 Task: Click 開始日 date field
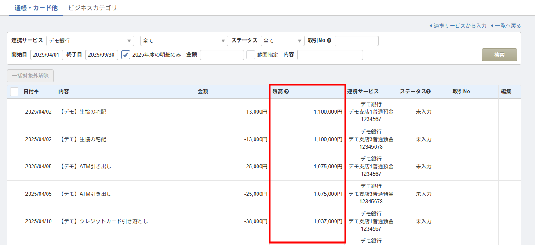[47, 55]
